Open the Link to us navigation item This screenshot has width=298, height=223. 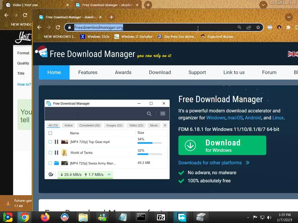click(x=234, y=72)
